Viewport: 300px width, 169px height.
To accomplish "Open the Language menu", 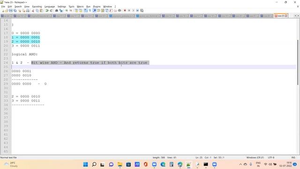I will coord(50,7).
